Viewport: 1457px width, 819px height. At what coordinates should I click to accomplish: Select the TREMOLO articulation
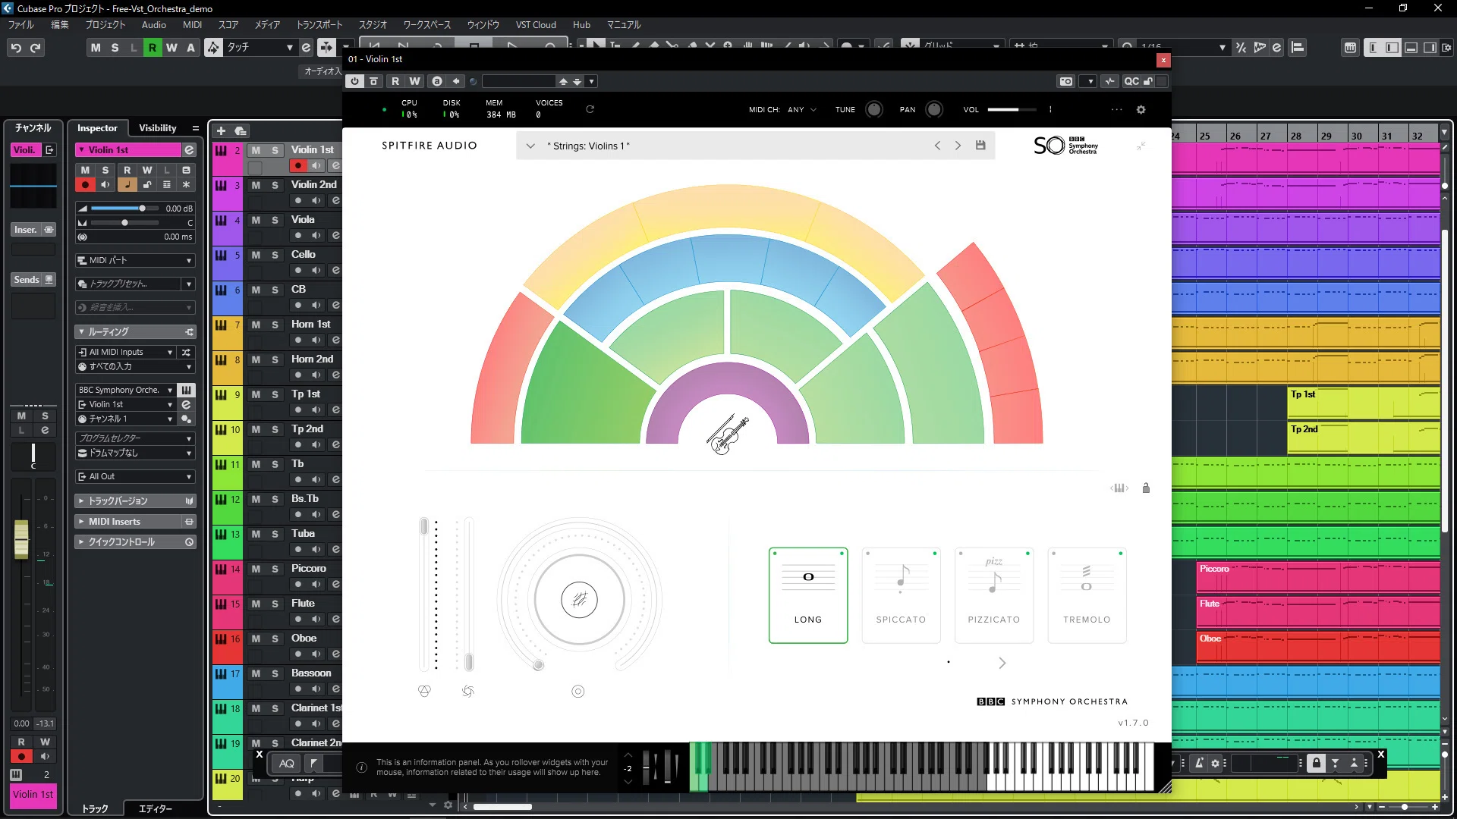(1087, 595)
